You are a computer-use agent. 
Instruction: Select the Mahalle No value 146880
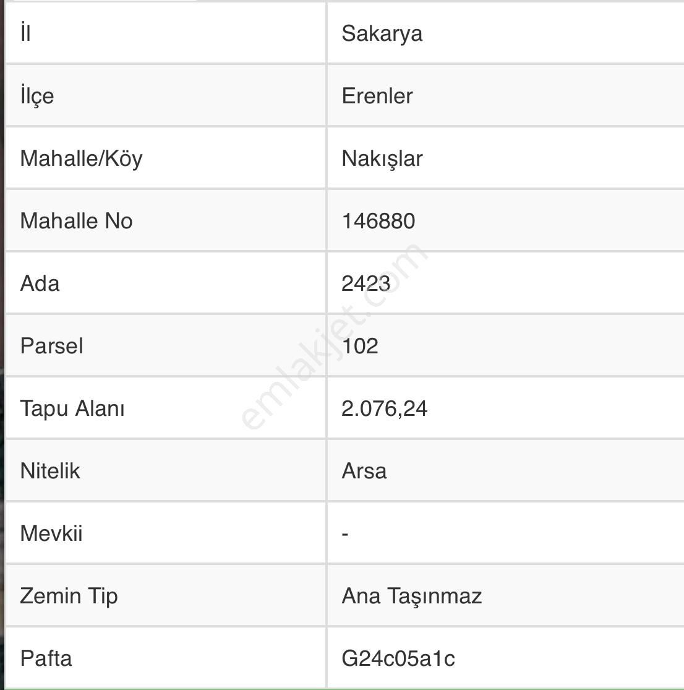[x=378, y=221]
